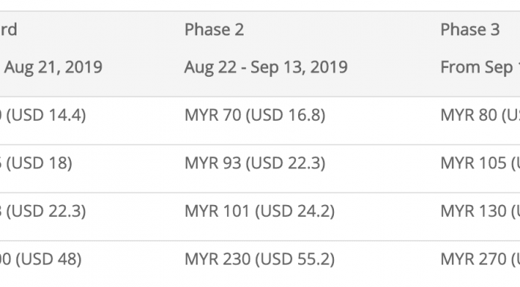This screenshot has height=287, width=520.
Task: Click the (USD 48) early bird price
Action: [x=49, y=259]
